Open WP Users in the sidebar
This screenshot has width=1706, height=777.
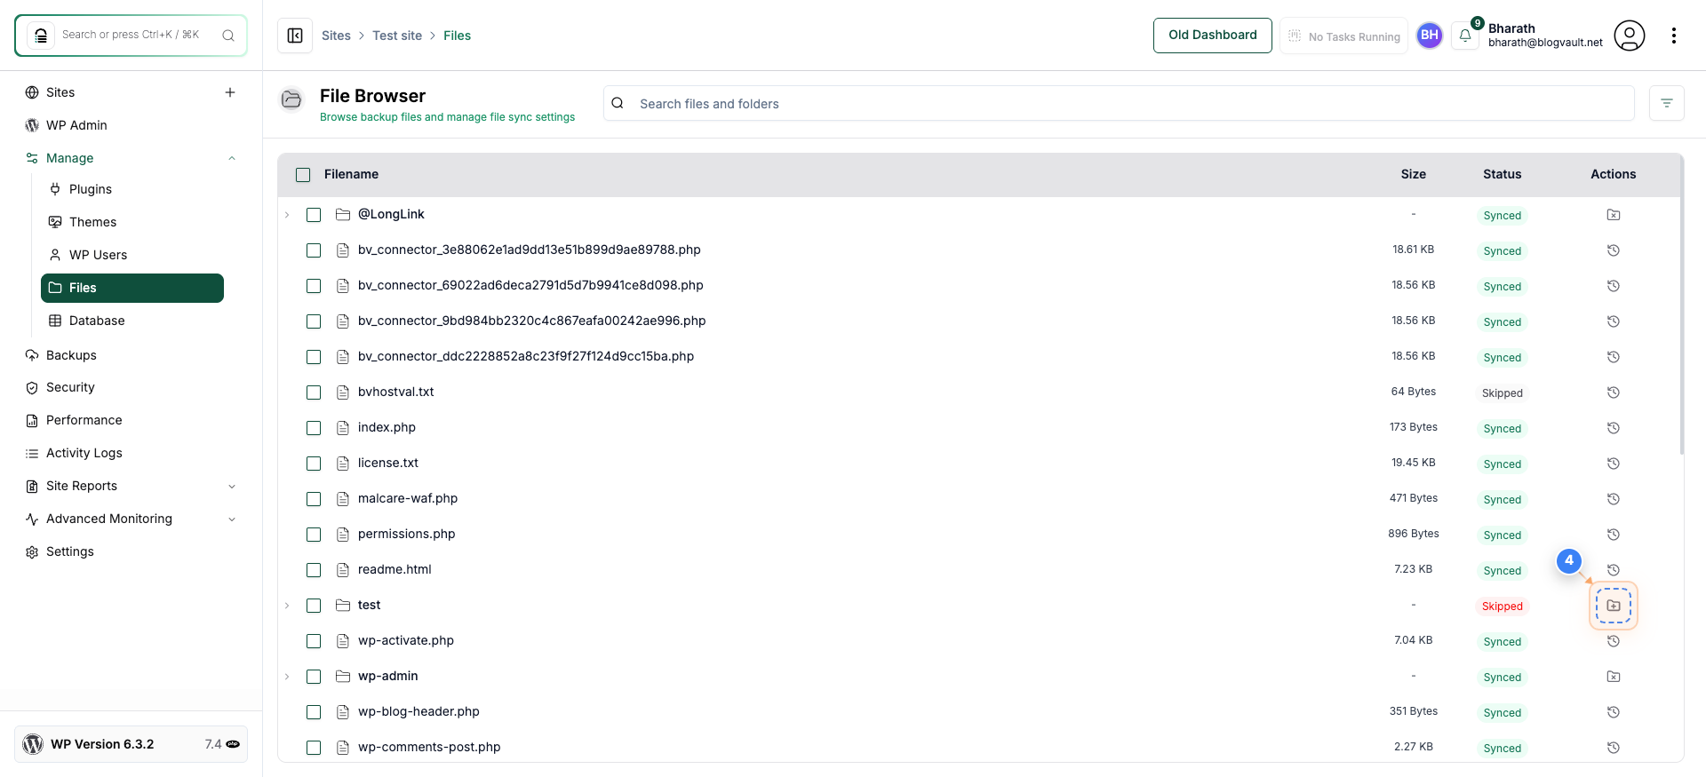[x=132, y=255]
